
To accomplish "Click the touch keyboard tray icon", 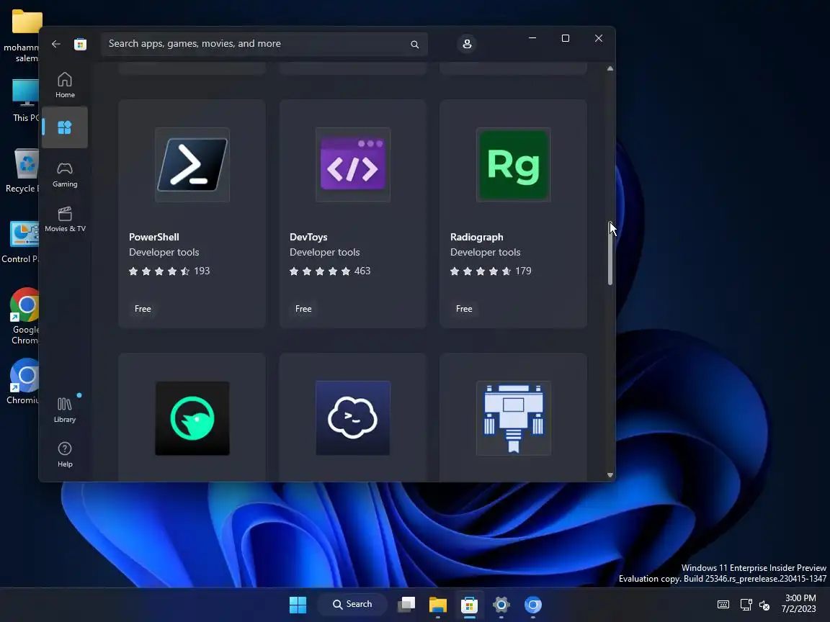I will pos(723,604).
